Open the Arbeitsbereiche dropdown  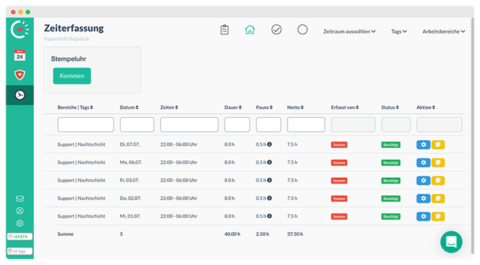444,31
